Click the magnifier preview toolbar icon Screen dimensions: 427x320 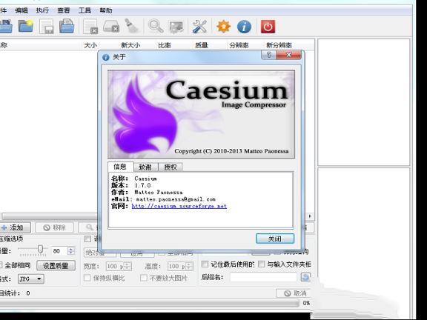[156, 27]
